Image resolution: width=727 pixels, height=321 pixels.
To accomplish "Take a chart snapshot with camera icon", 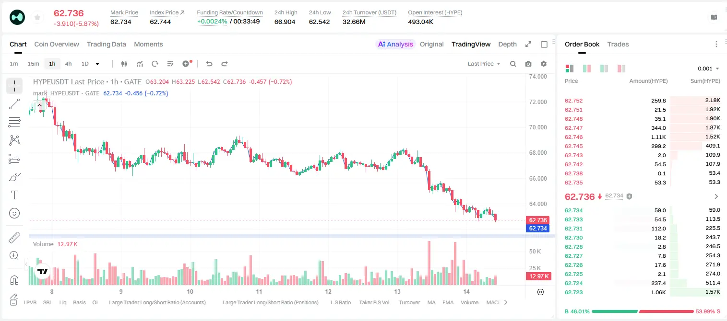I will (x=528, y=64).
